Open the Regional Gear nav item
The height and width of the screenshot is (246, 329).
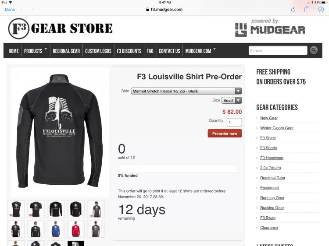66,51
